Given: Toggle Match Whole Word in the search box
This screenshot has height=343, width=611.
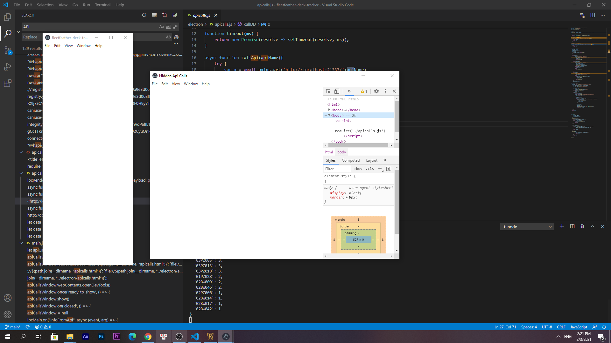Looking at the screenshot, I should click(168, 27).
